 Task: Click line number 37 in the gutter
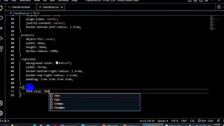[x=13, y=35]
